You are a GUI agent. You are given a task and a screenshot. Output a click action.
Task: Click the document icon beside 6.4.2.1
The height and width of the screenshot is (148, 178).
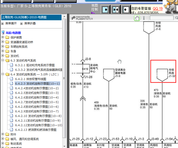(12, 79)
